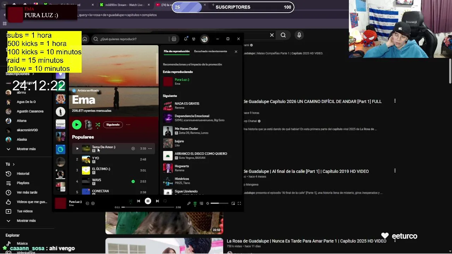Mute Spotify volume speaker icon
The width and height of the screenshot is (452, 254).
208,203
